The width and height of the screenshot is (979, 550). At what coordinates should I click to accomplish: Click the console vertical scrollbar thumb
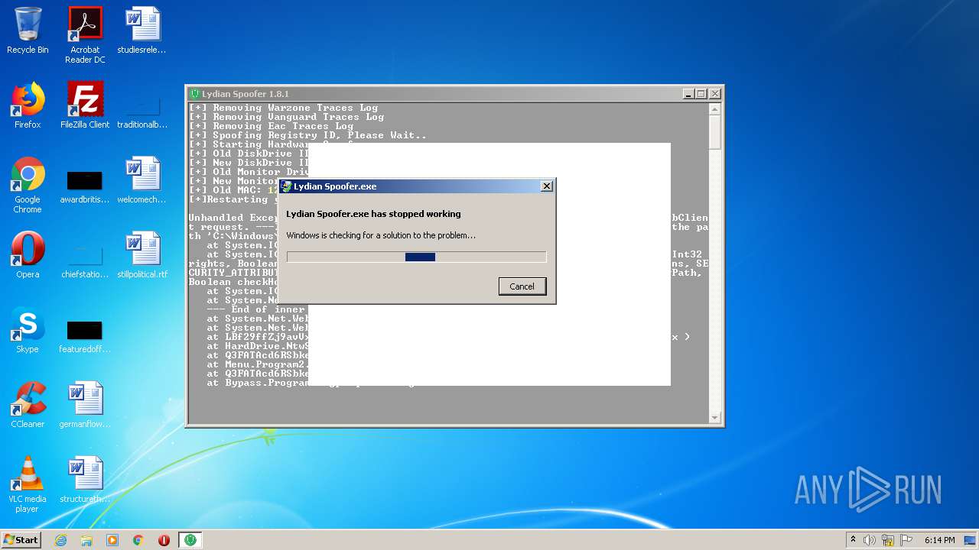715,132
